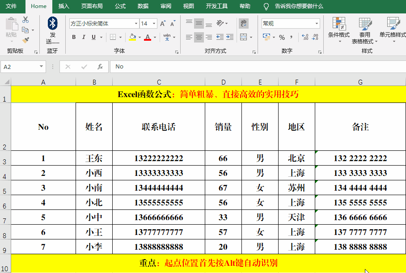Increase decimal places
Screen dimensions: 406x273
[305, 37]
